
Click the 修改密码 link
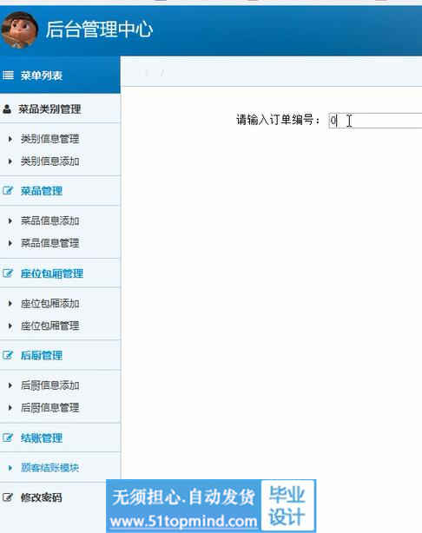click(41, 497)
